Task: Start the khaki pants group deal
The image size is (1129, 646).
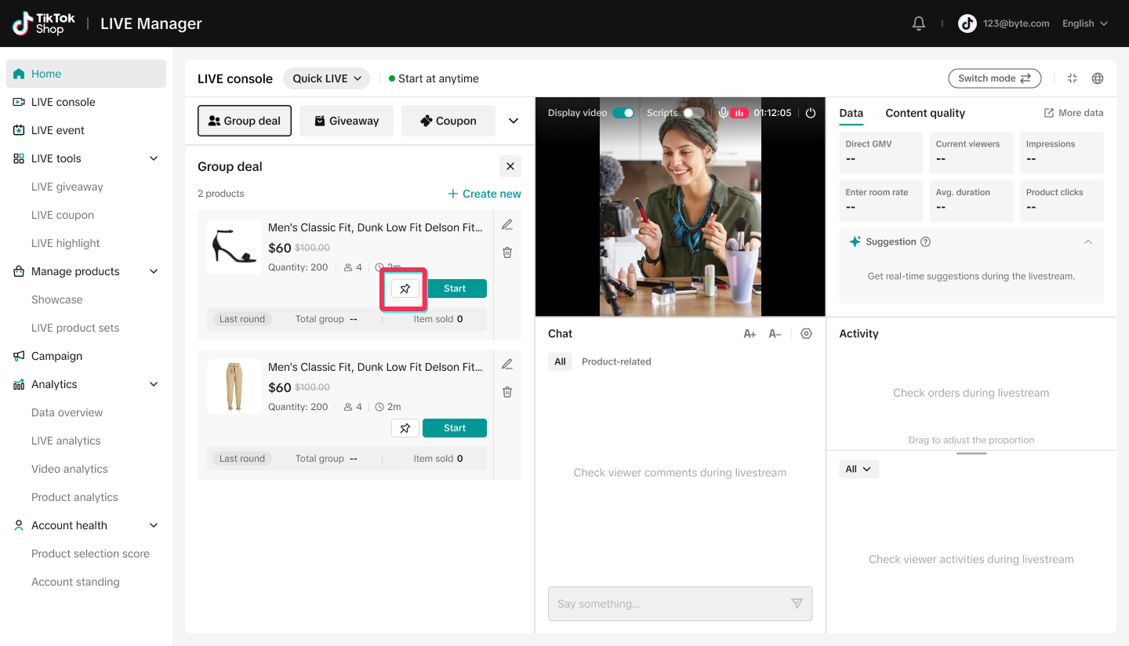Action: [x=455, y=428]
